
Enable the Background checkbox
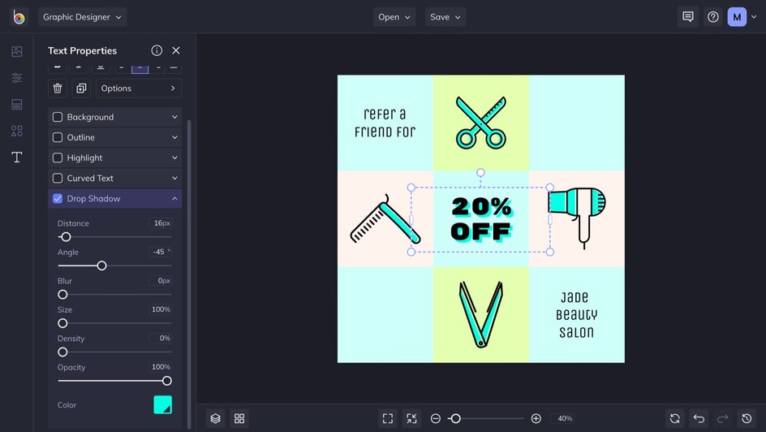58,117
